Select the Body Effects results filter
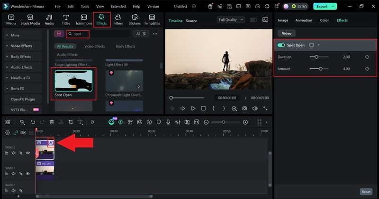 click(x=126, y=46)
